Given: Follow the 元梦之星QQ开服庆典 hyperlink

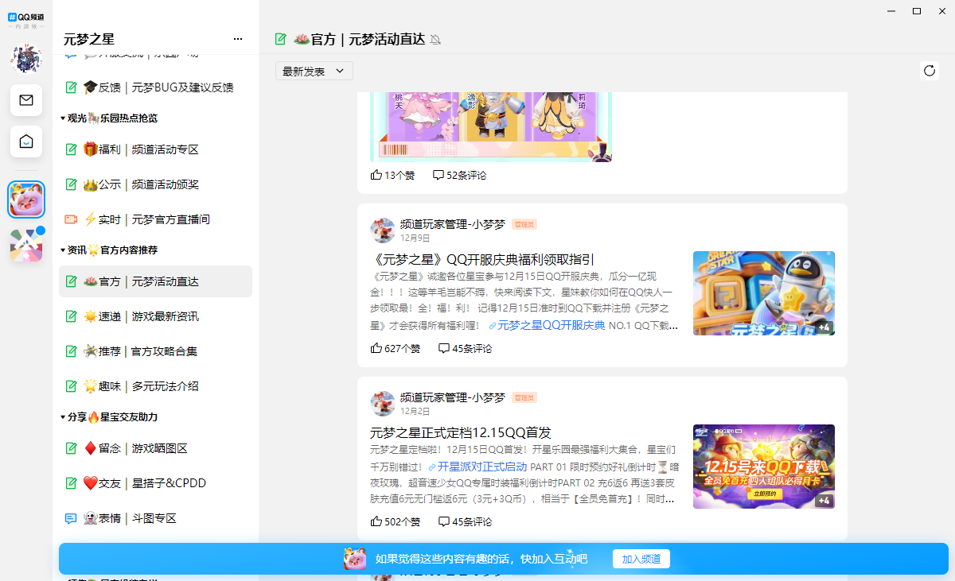Looking at the screenshot, I should click(547, 326).
